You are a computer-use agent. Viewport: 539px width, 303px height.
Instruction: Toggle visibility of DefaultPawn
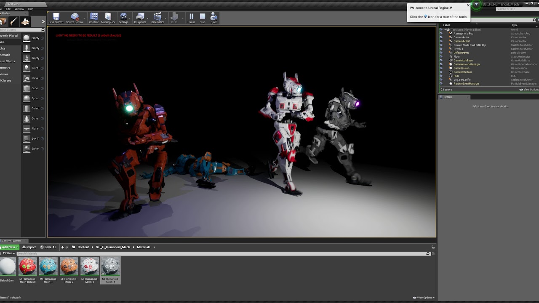tap(441, 53)
